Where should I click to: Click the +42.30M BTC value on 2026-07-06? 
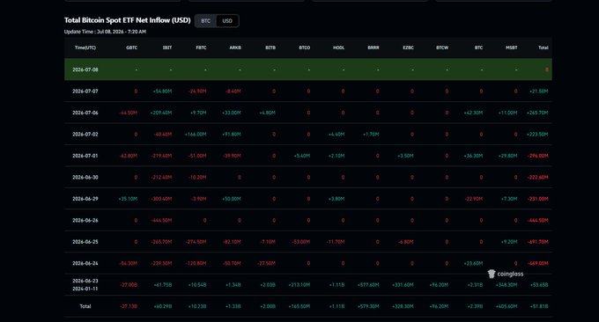point(473,113)
